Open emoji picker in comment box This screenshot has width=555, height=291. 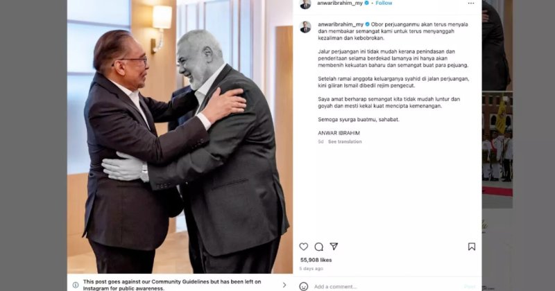tap(303, 286)
